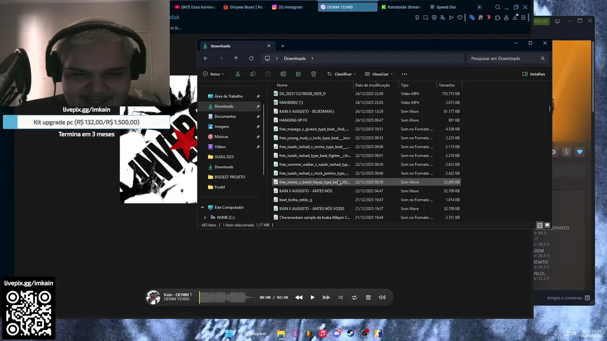Click the Rename icon in Explorer toolbar
Screen dimensions: 607x341
[x=283, y=74]
